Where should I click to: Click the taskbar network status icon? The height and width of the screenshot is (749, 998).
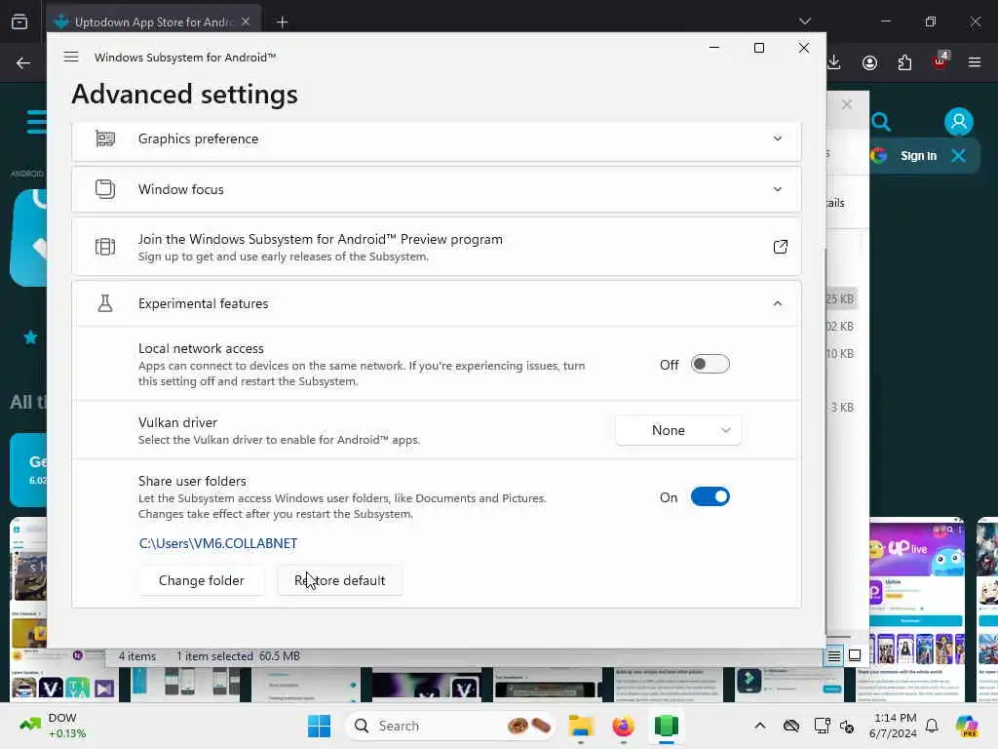(821, 726)
